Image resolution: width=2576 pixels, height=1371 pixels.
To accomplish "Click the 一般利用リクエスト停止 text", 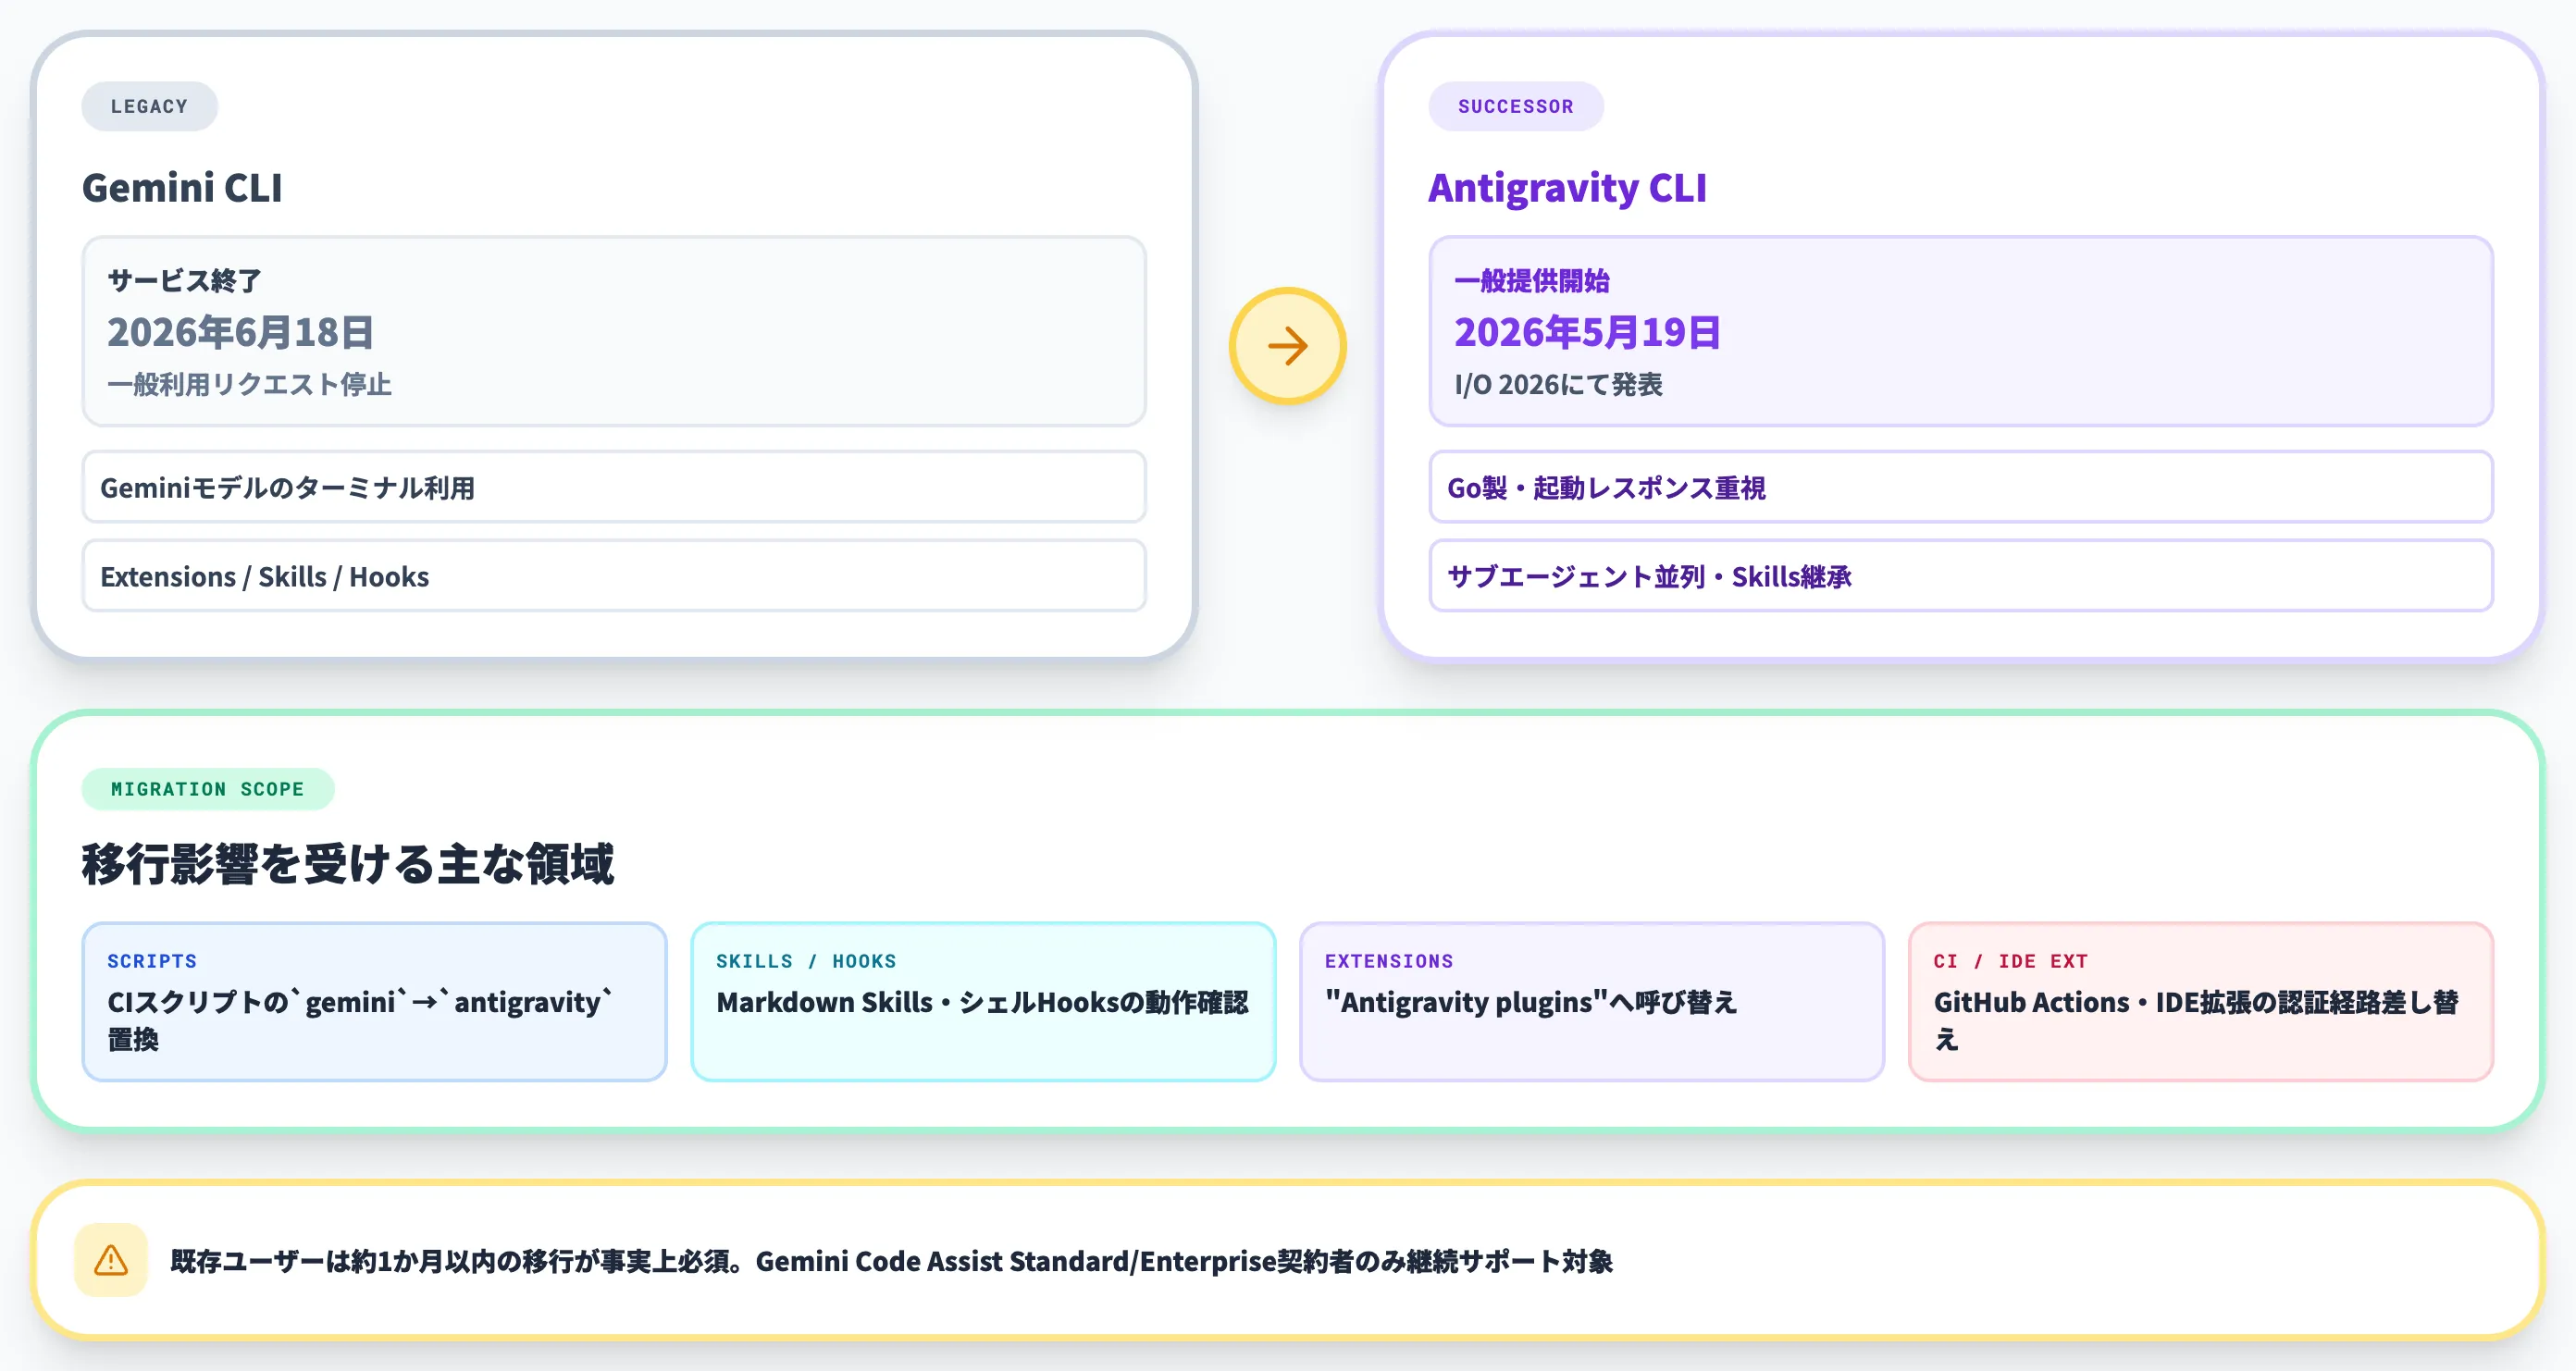I will tap(249, 385).
